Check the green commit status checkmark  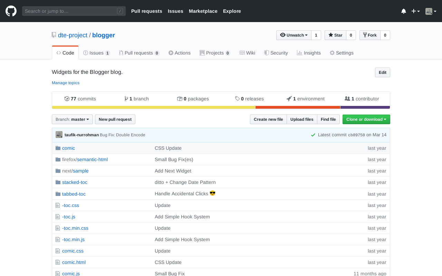(313, 135)
